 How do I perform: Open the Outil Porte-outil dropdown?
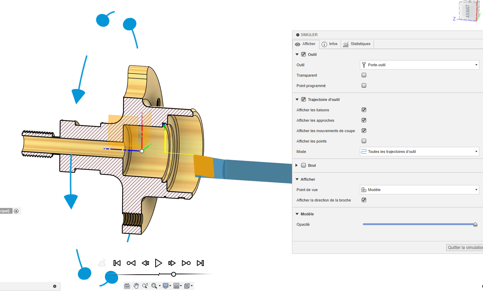(x=419, y=65)
